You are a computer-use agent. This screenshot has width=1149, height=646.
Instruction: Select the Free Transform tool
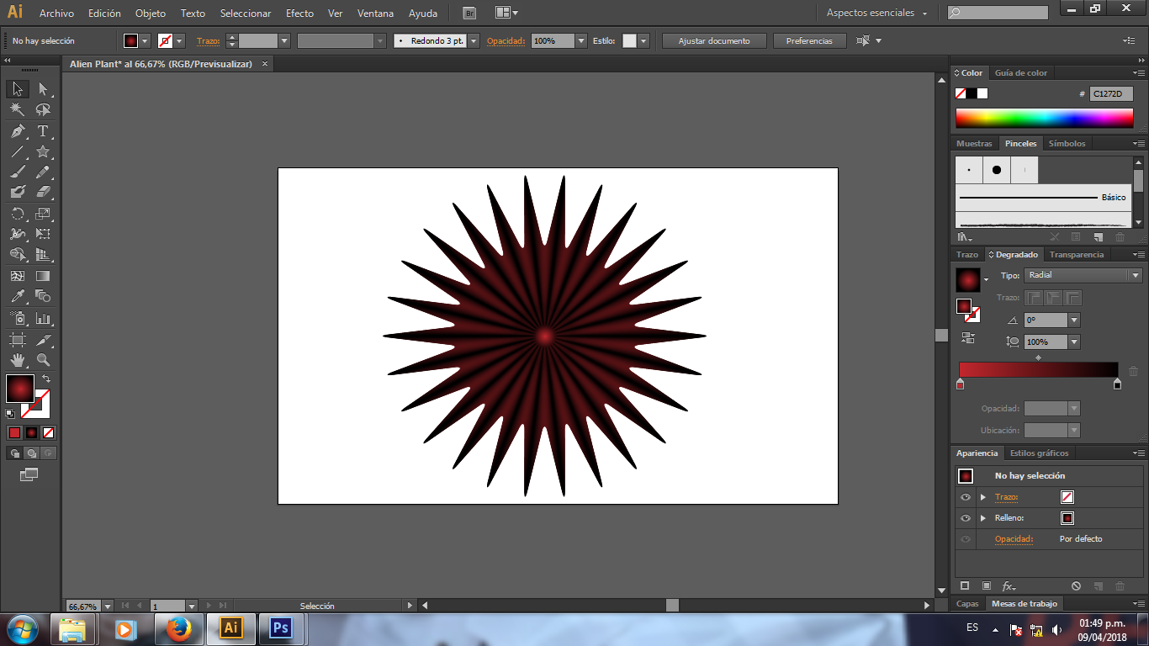pyautogui.click(x=43, y=234)
